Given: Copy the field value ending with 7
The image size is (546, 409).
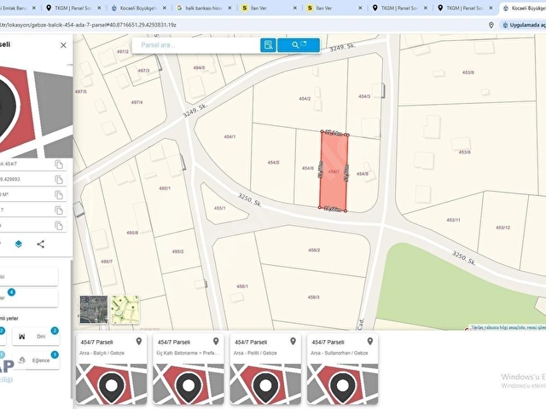Looking at the screenshot, I should coord(59,210).
